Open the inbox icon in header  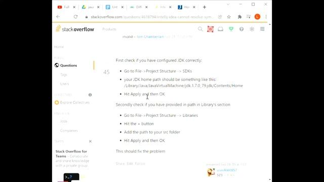221,29
